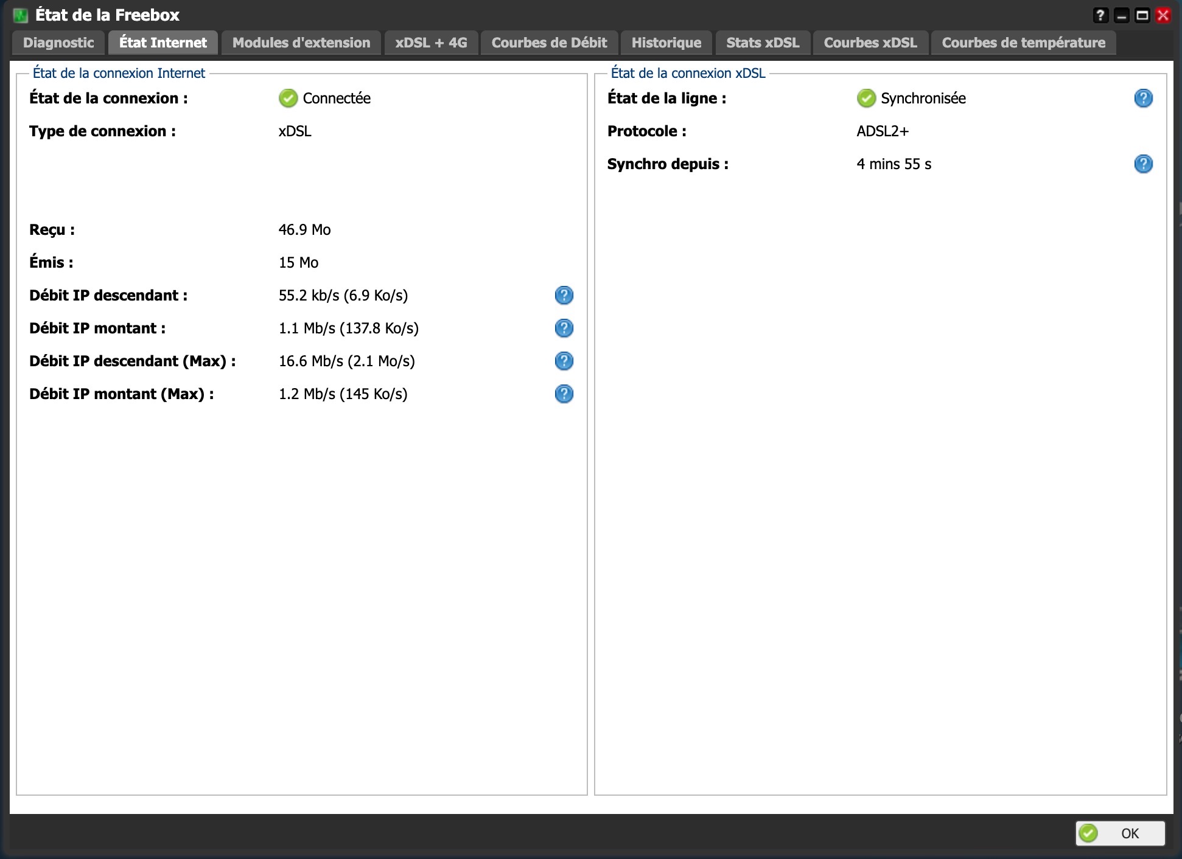Click the État de la connexion Internet heading
Screen dimensions: 1182x859
click(x=119, y=73)
